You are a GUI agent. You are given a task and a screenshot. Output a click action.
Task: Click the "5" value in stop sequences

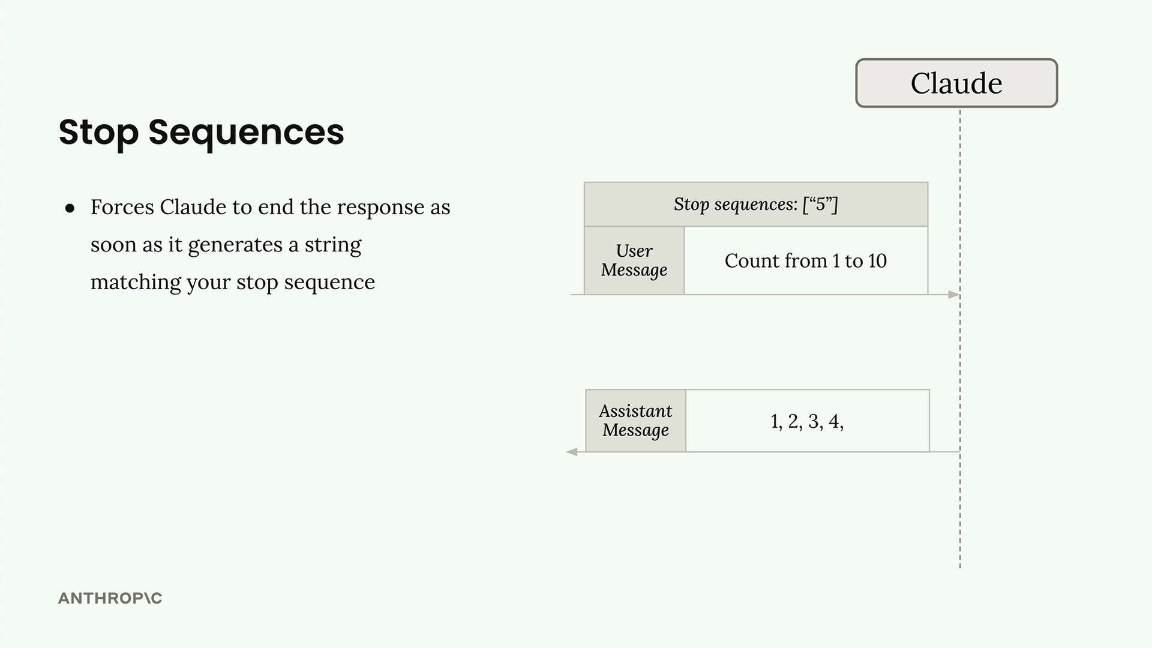coord(820,204)
